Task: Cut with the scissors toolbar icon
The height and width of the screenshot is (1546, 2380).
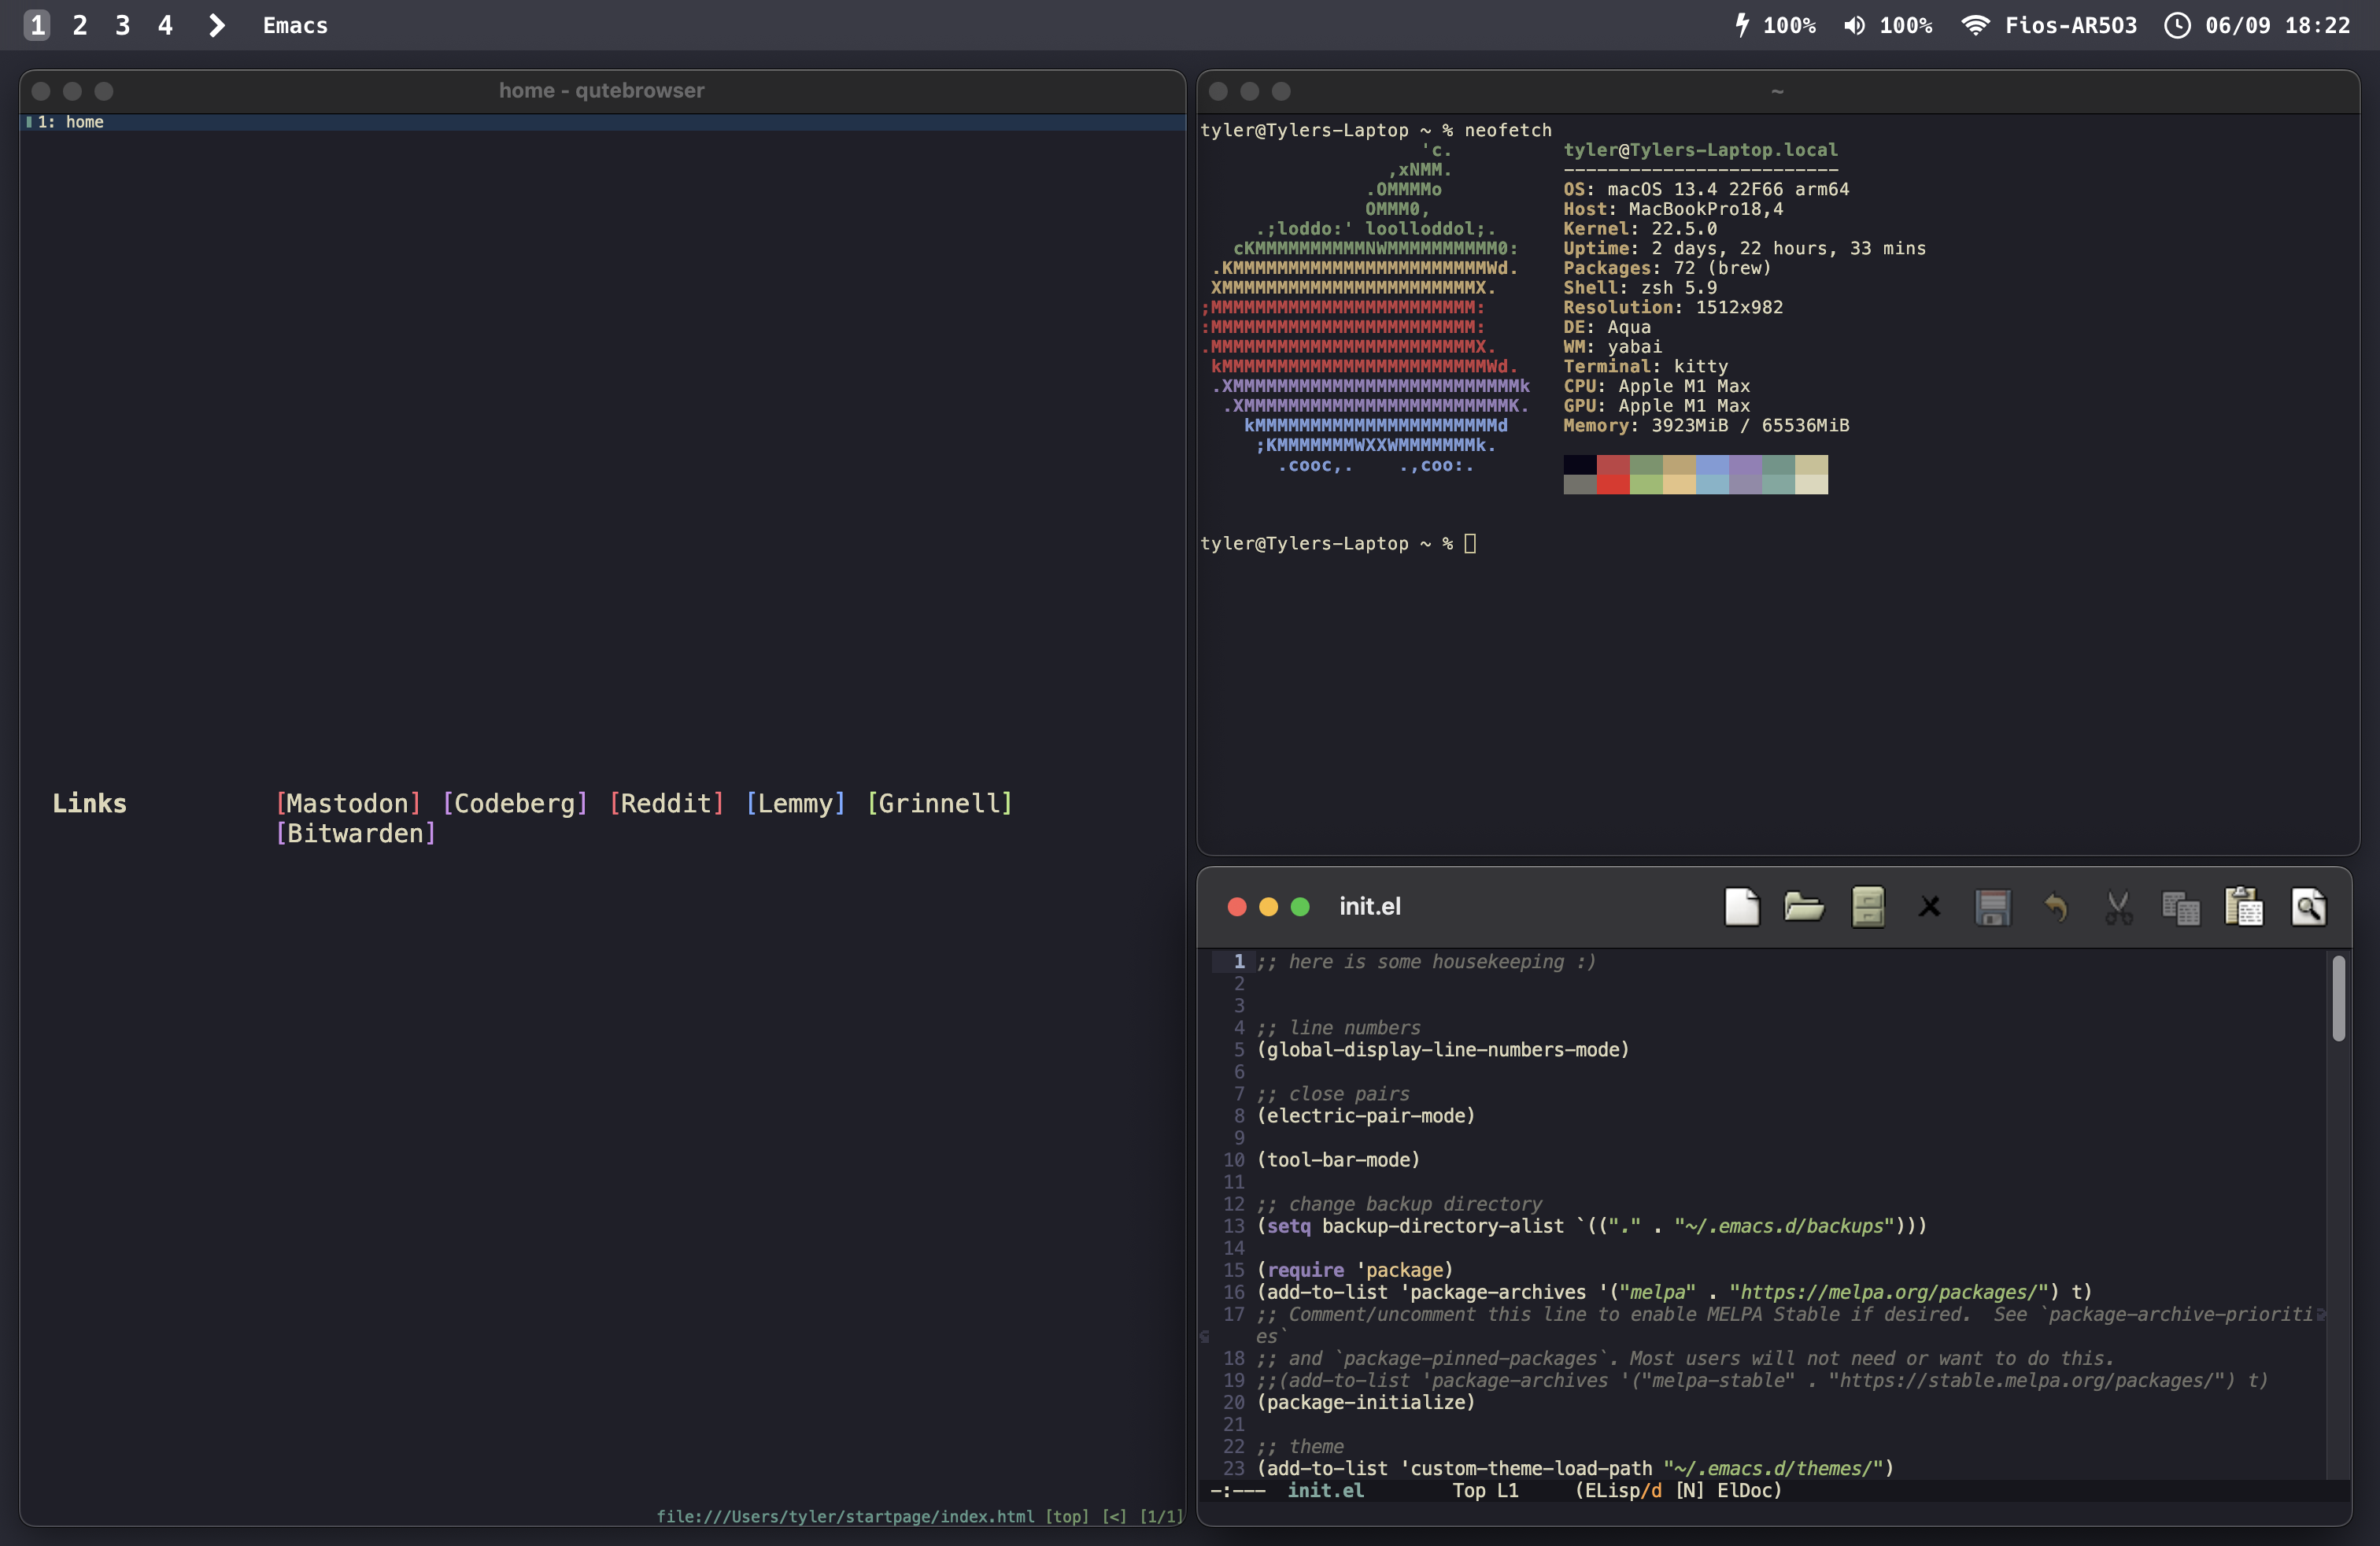Action: (x=2118, y=908)
